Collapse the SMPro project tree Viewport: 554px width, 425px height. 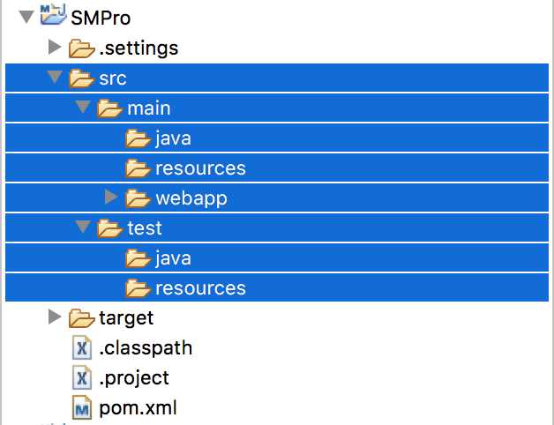pos(25,16)
